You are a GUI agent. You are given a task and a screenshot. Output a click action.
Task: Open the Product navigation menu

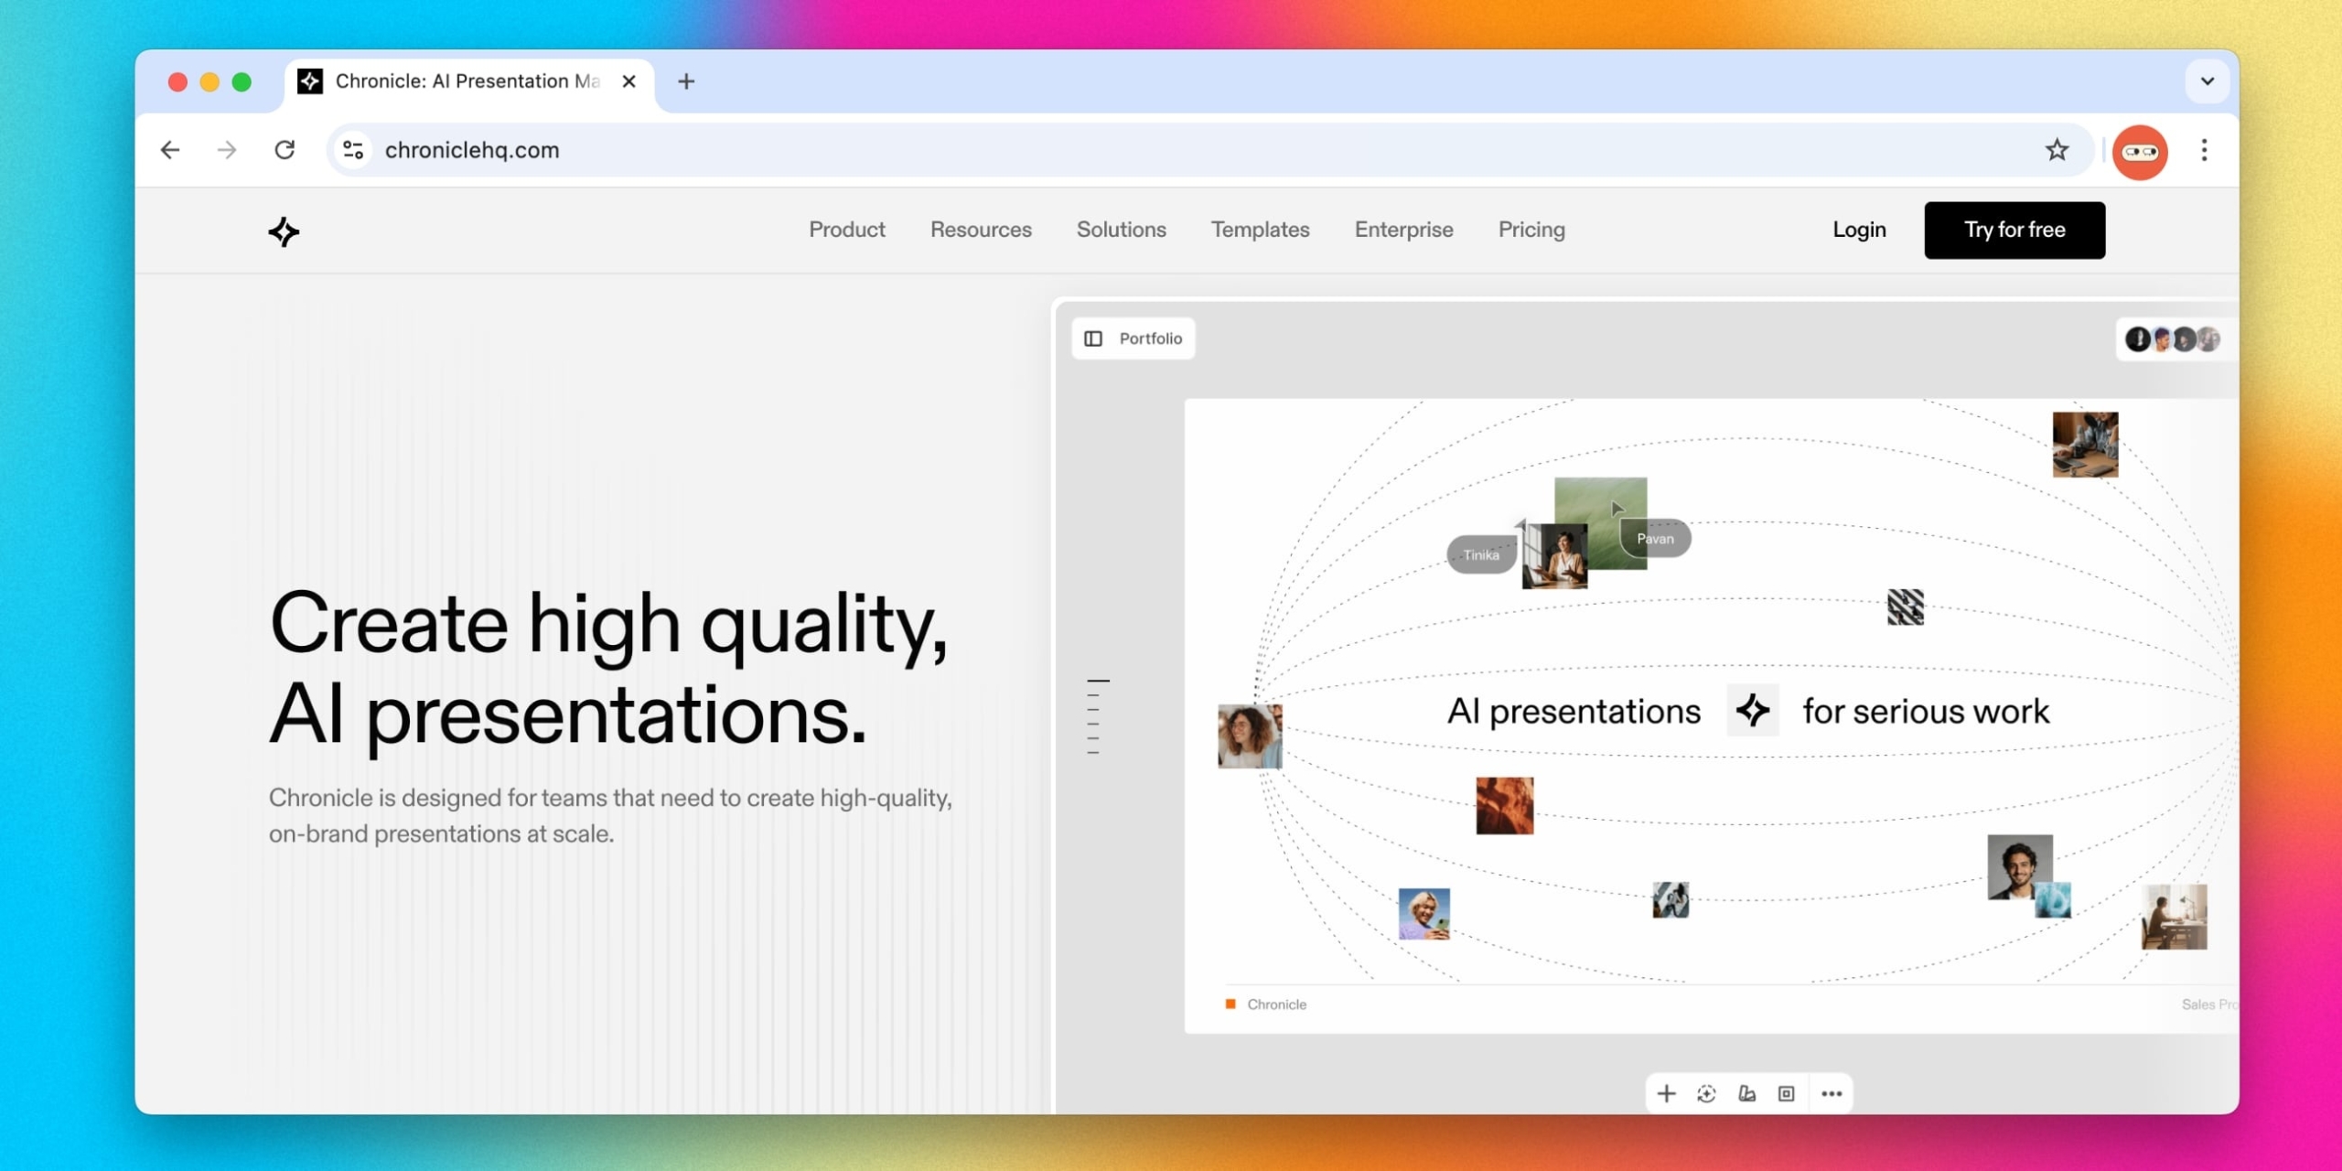click(x=846, y=230)
